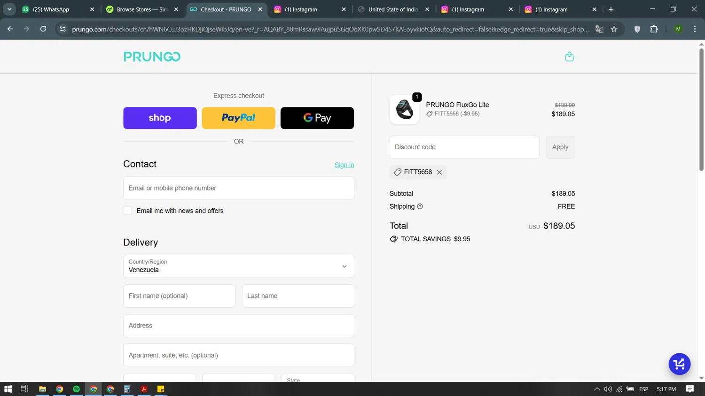Click translate page icon in address bar
This screenshot has height=396, width=705.
[599, 29]
